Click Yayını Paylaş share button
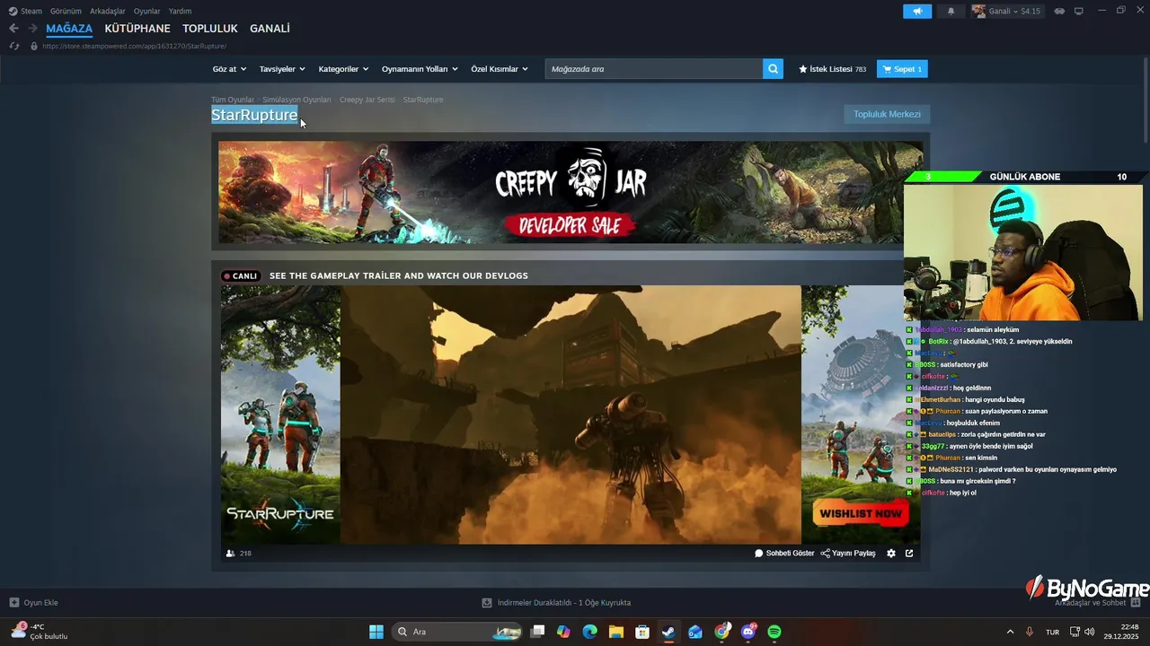1150x646 pixels. click(x=848, y=554)
